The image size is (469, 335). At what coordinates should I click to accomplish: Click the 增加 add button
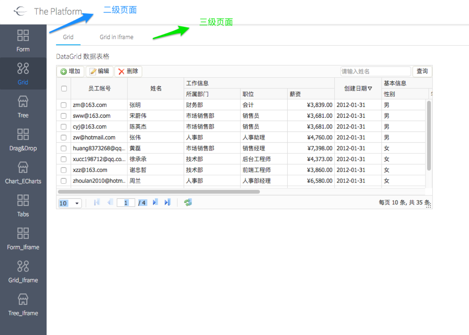71,71
